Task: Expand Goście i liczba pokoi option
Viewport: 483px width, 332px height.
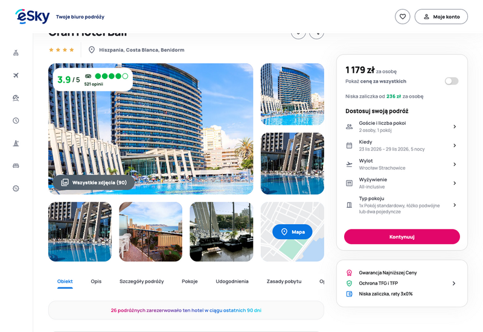Action: coord(401,127)
